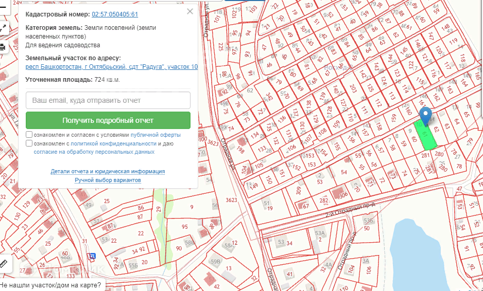Screen dimensions: 483x291
Task: Toggle fullscreen map with the expand arrows
Action: pyautogui.click(x=3, y=28)
